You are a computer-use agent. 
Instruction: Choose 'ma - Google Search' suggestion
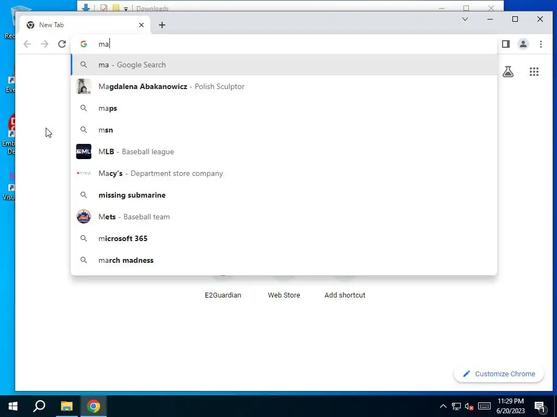pyautogui.click(x=284, y=65)
